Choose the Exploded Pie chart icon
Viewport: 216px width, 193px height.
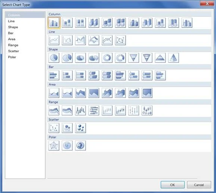pos(67,58)
